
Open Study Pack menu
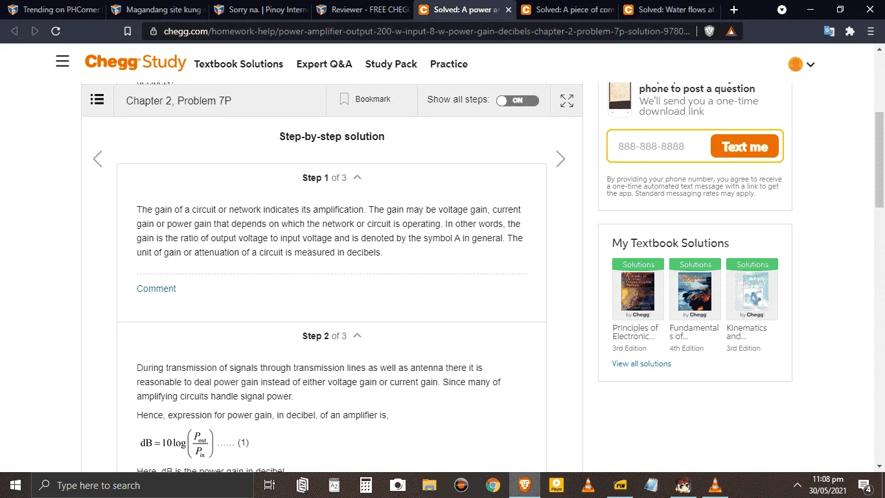pos(391,64)
